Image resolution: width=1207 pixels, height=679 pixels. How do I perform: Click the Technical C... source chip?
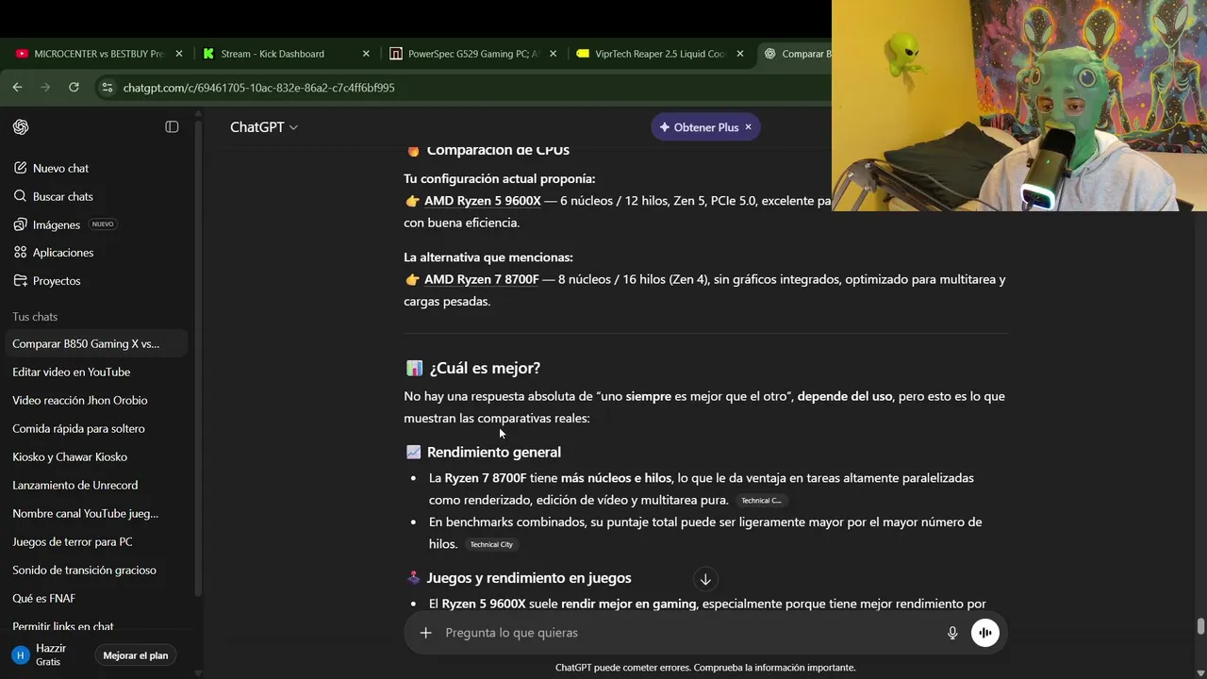pyautogui.click(x=761, y=501)
